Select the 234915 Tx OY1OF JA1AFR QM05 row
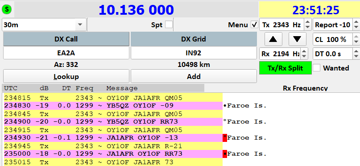The height and width of the screenshot is (166, 360). 113,130
